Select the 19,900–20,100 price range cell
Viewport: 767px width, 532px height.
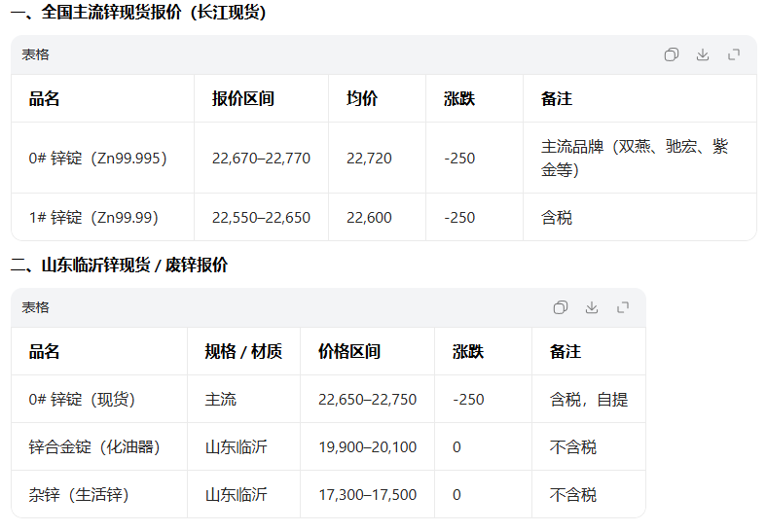pos(367,447)
